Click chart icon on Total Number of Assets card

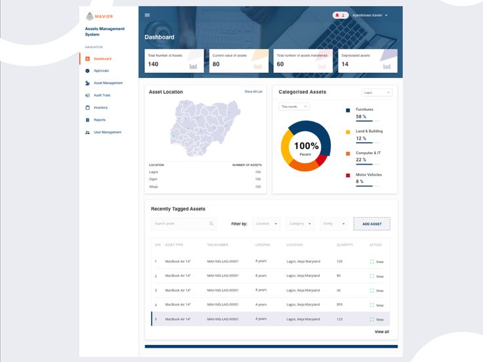pos(193,66)
